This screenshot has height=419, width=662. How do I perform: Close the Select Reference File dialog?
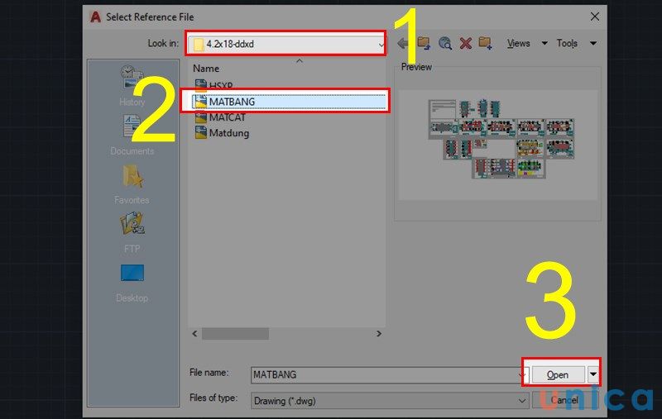pyautogui.click(x=595, y=17)
